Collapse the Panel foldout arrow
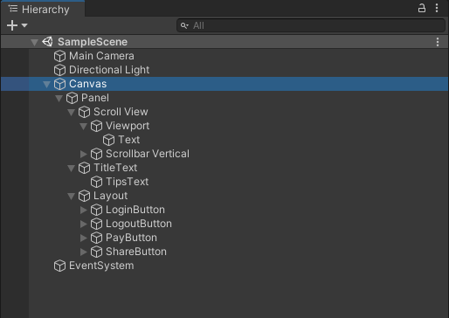 (x=59, y=99)
